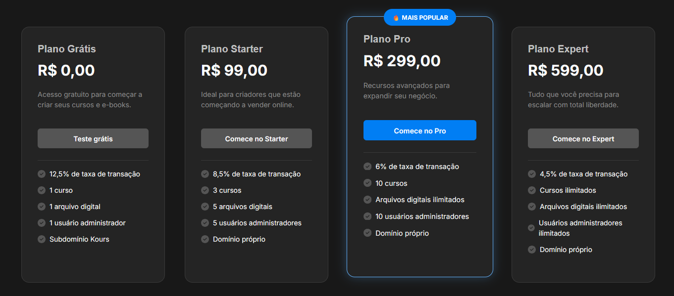The width and height of the screenshot is (674, 296).
Task: Click the Teste grátis button
Action: (x=93, y=138)
